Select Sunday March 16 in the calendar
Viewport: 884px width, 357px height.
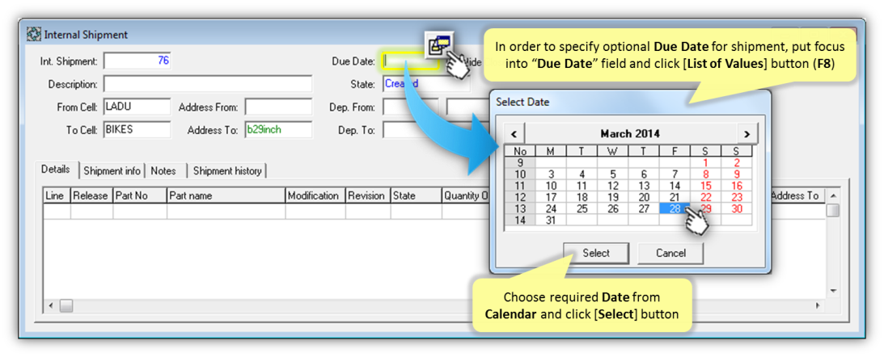click(x=736, y=186)
